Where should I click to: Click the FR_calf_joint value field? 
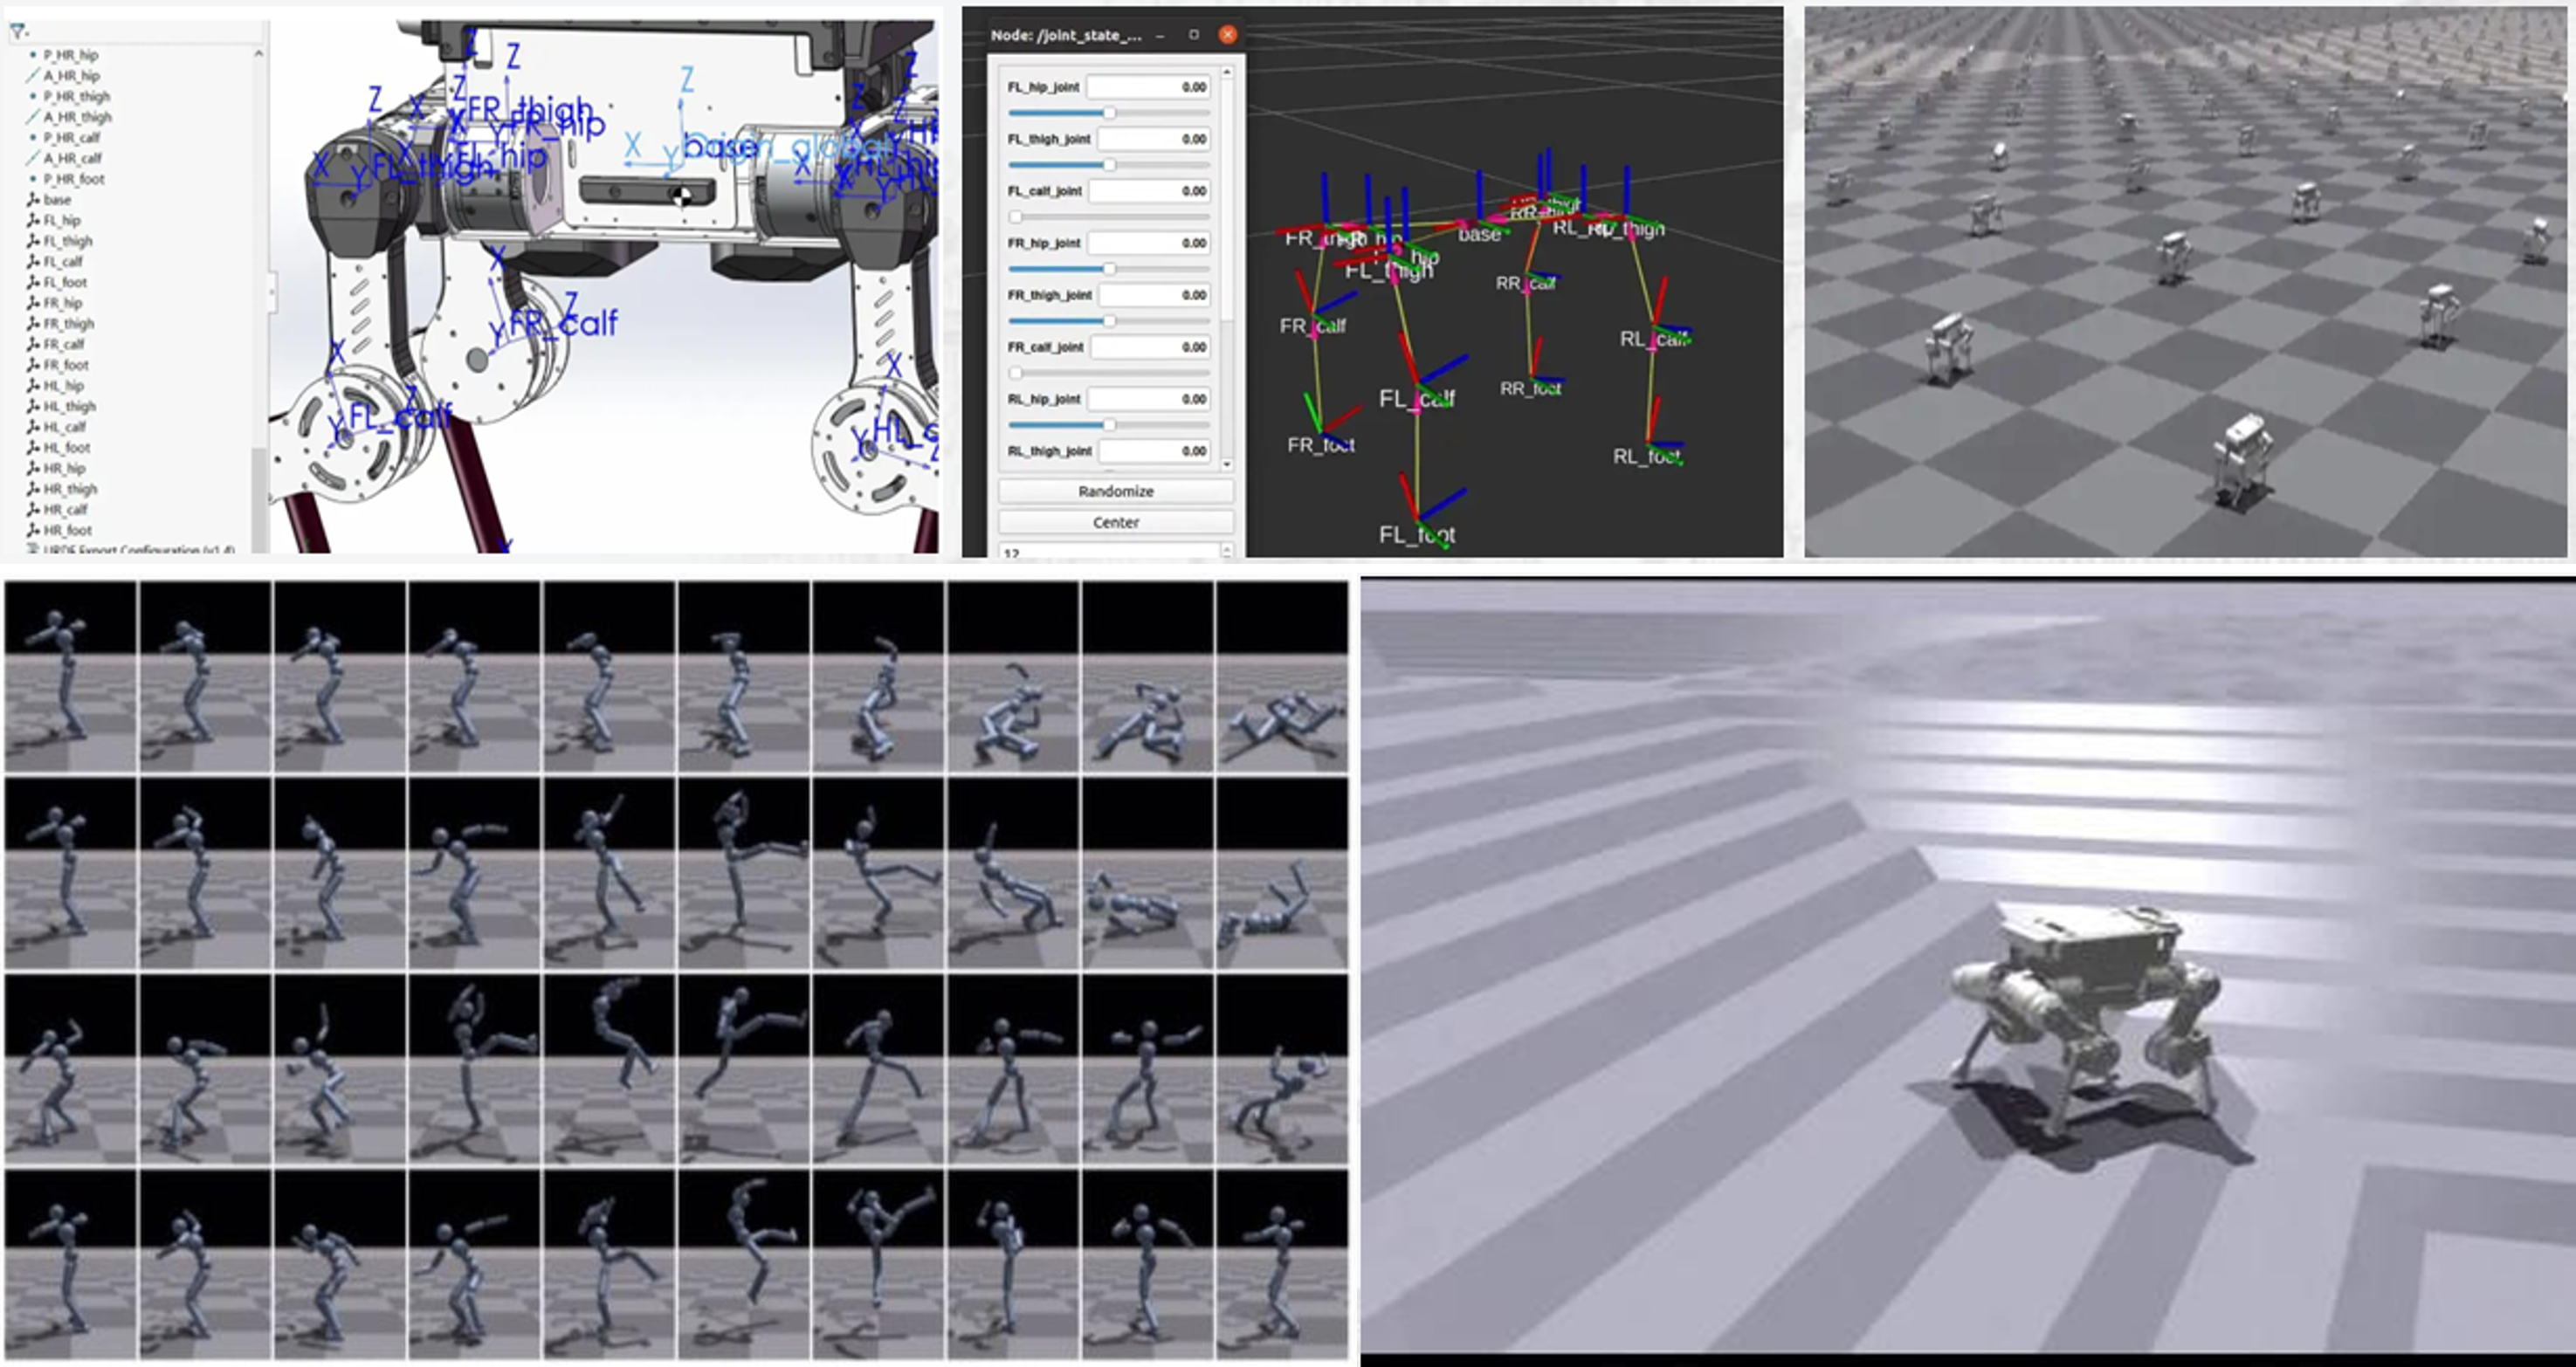(x=1151, y=347)
